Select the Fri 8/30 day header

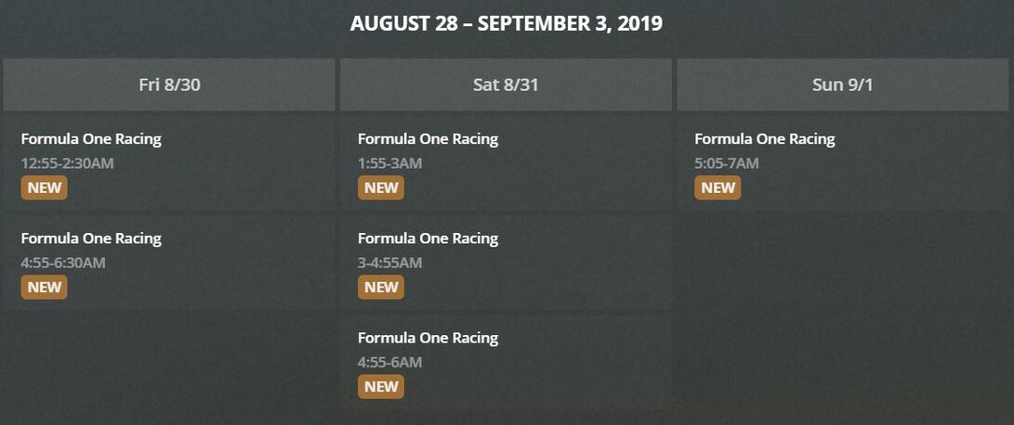tap(169, 84)
